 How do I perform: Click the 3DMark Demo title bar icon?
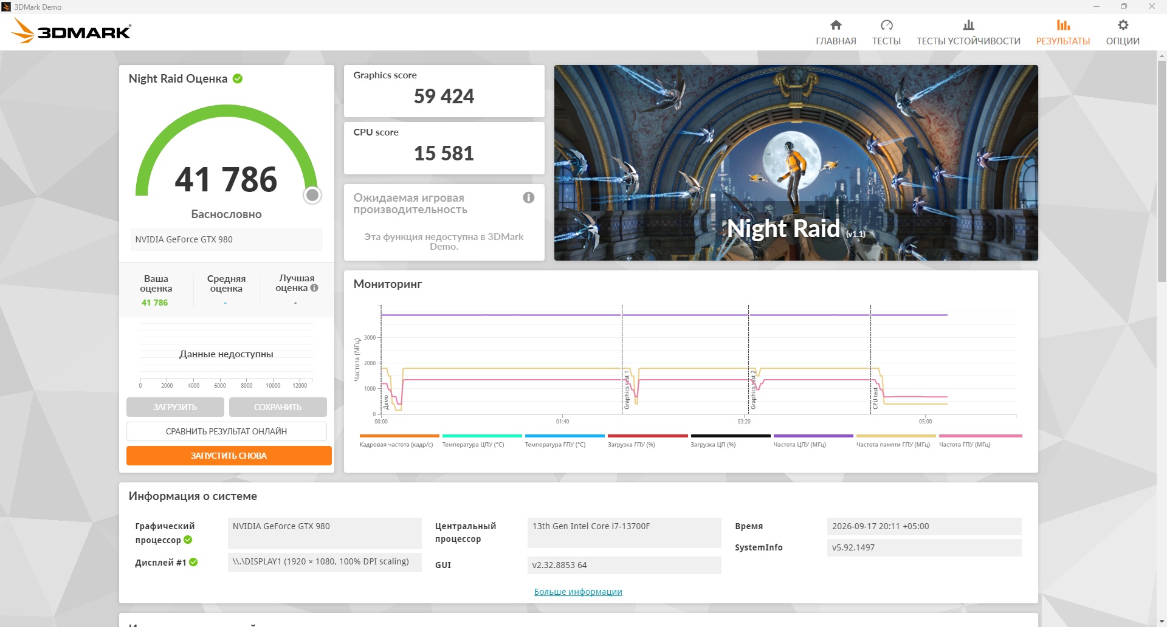(6, 7)
